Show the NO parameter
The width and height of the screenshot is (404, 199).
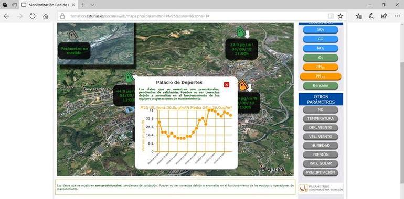coord(321,110)
